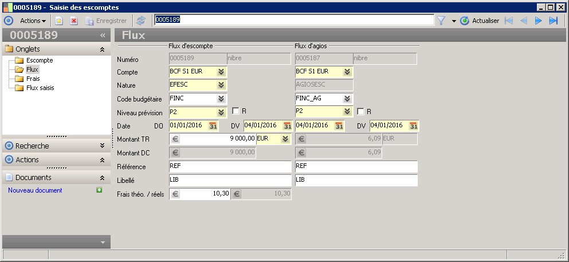The height and width of the screenshot is (262, 569).
Task: Click euro icon of agios Montant DC 6,09
Action: click(x=301, y=152)
